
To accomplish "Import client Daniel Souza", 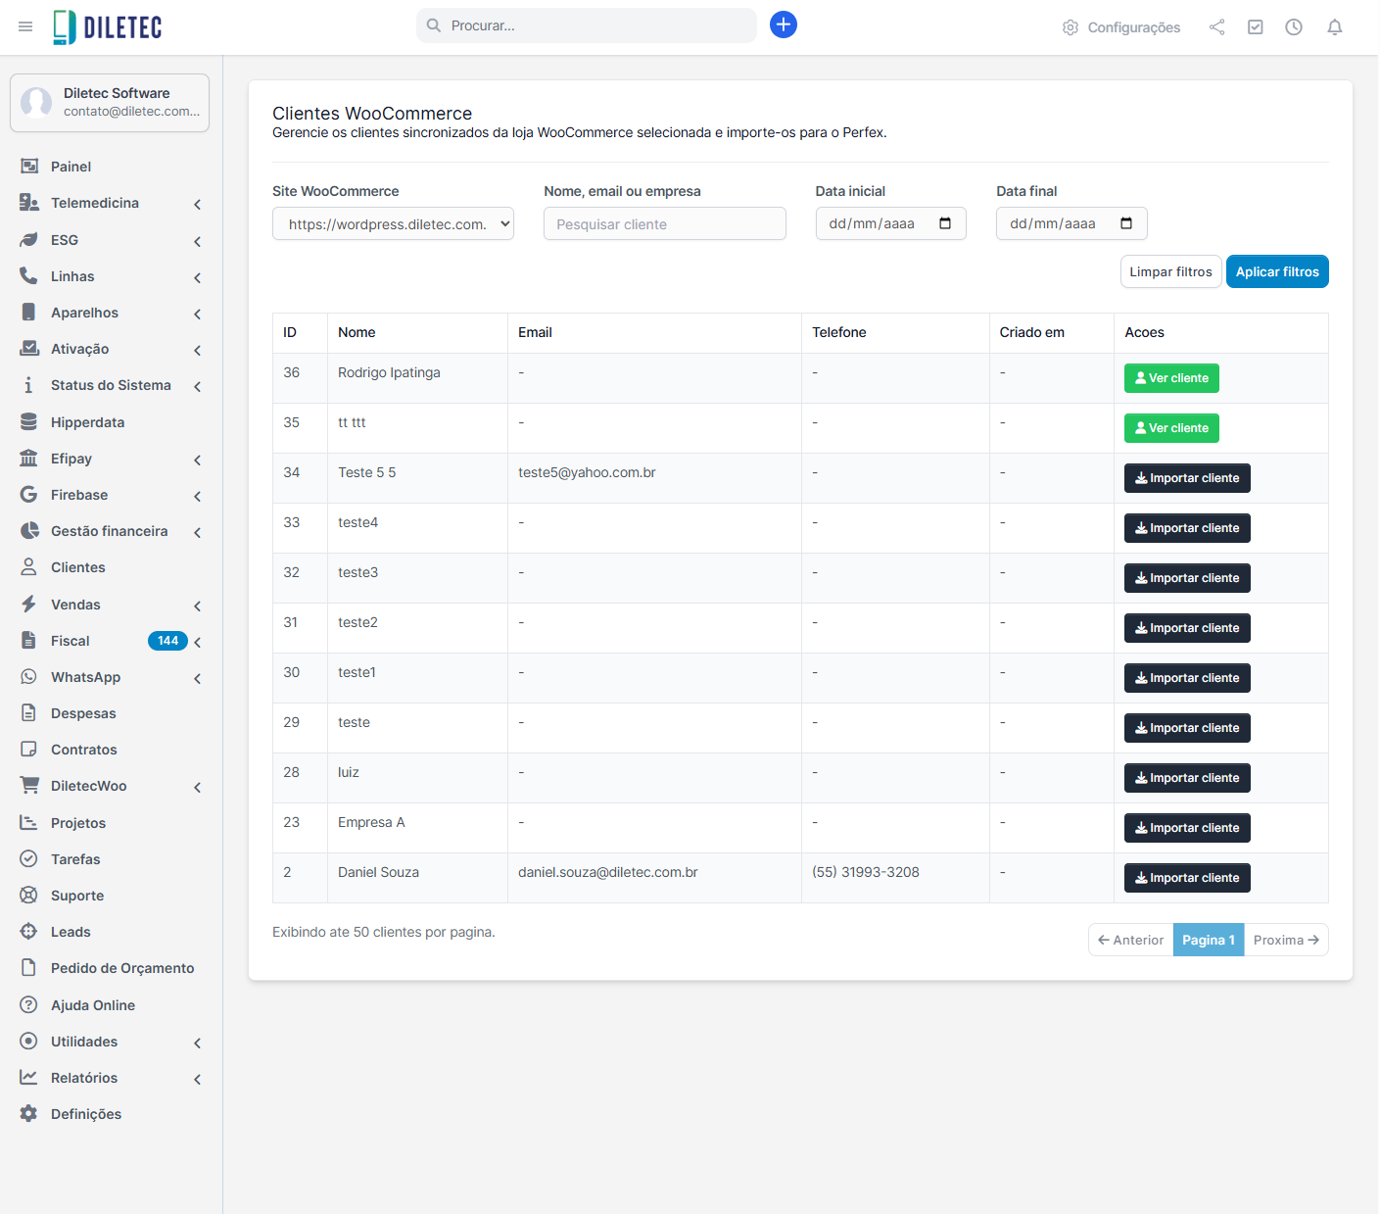I will (1186, 878).
